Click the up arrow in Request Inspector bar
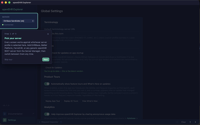 (x=190, y=122)
